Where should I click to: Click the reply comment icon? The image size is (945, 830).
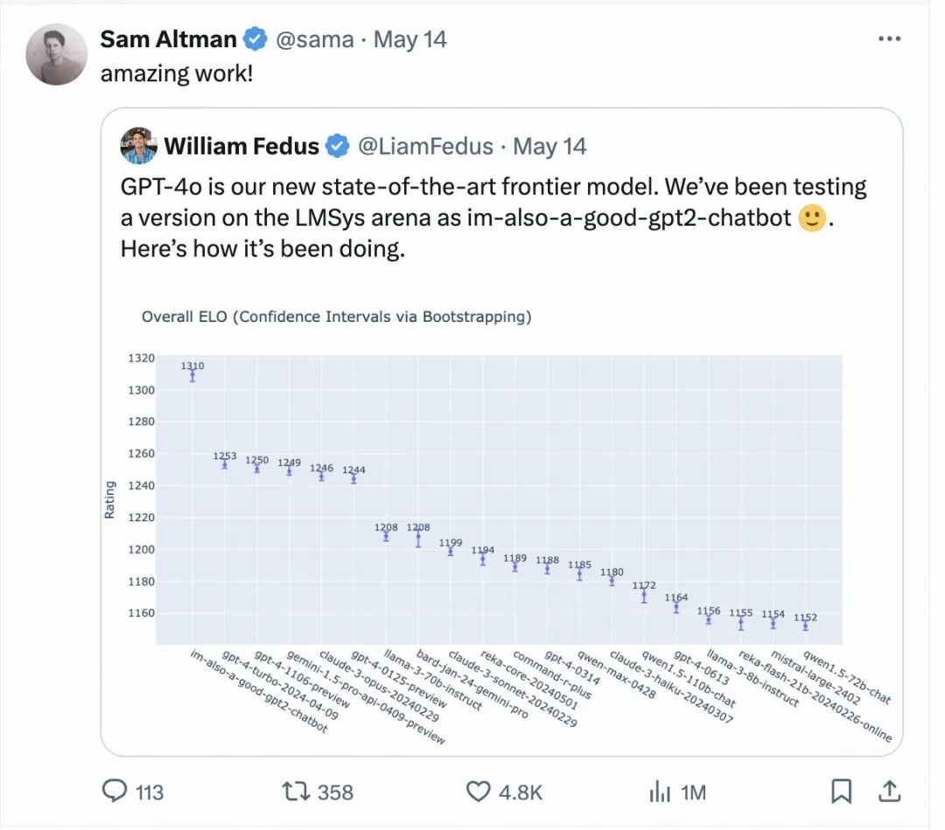tap(115, 792)
